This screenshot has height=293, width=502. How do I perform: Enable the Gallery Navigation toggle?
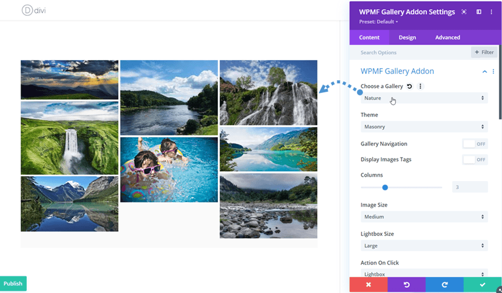click(475, 144)
